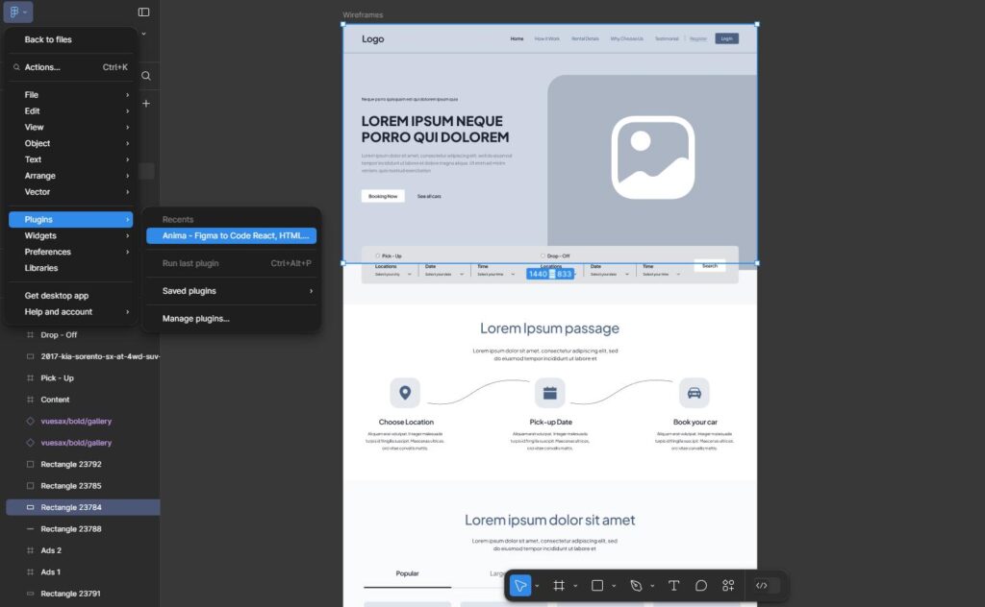Viewport: 985px width, 607px height.
Task: Select the Rectangle shape tool
Action: pos(596,585)
